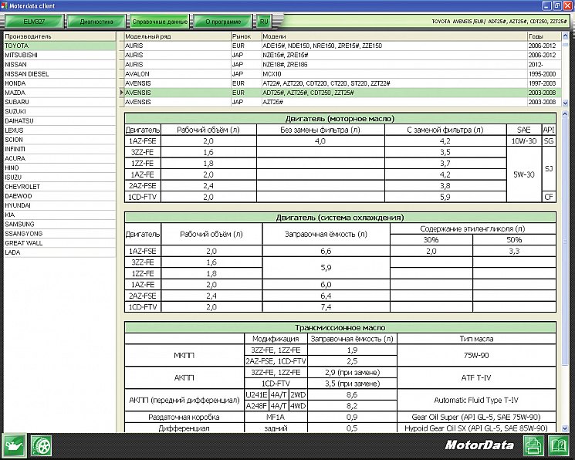Image resolution: width=575 pixels, height=460 pixels.
Task: Choose CHEVROLET manufacturer
Action: pyautogui.click(x=59, y=187)
